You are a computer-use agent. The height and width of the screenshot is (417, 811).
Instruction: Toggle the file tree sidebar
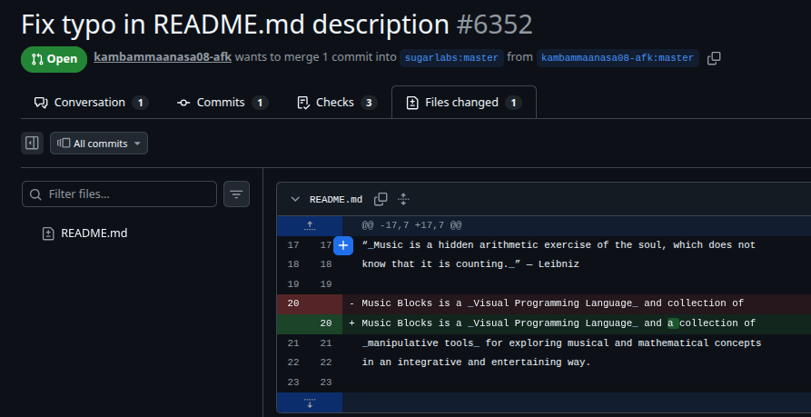[32, 144]
